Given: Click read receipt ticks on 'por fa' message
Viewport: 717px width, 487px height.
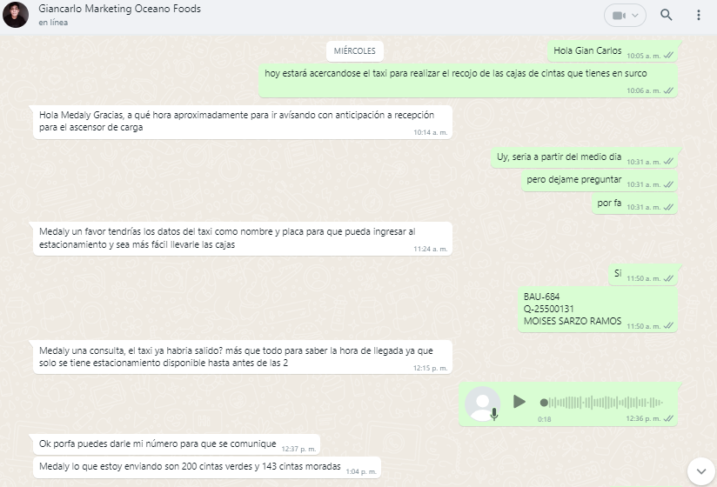Looking at the screenshot, I should coord(668,207).
